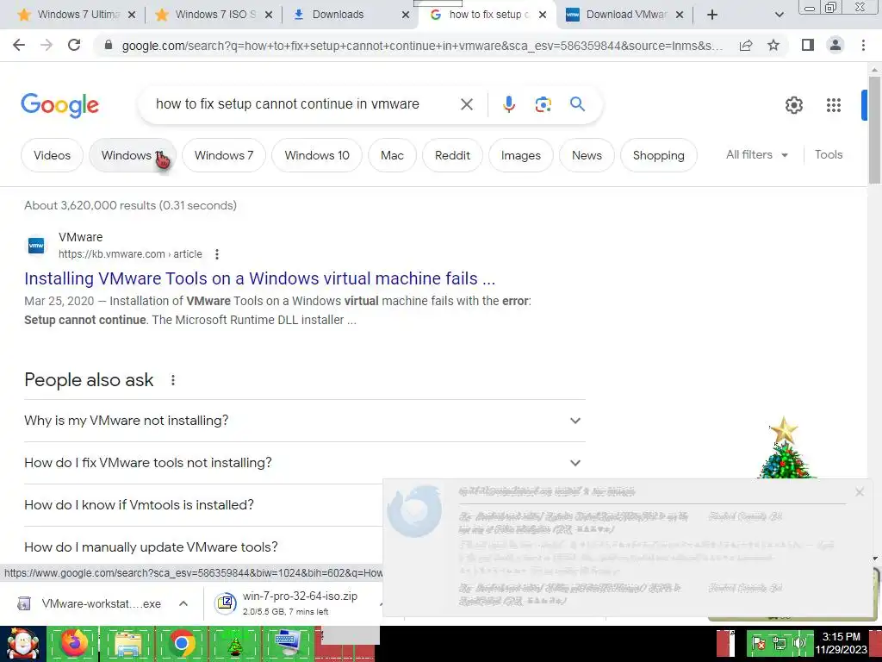Viewport: 882px width, 662px height.
Task: Start a voice search with microphone
Action: (x=508, y=104)
